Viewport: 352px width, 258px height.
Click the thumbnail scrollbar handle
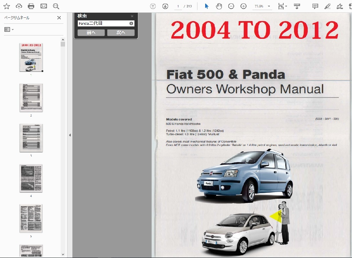coord(63,44)
